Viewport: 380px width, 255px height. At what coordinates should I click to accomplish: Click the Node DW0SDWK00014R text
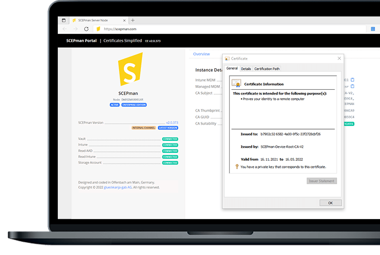pyautogui.click(x=128, y=100)
